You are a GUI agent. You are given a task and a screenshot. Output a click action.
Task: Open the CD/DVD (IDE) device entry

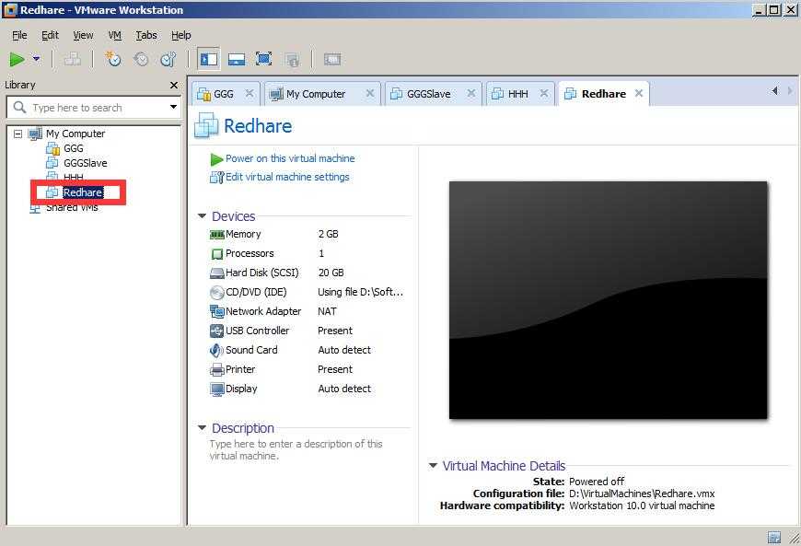(255, 292)
